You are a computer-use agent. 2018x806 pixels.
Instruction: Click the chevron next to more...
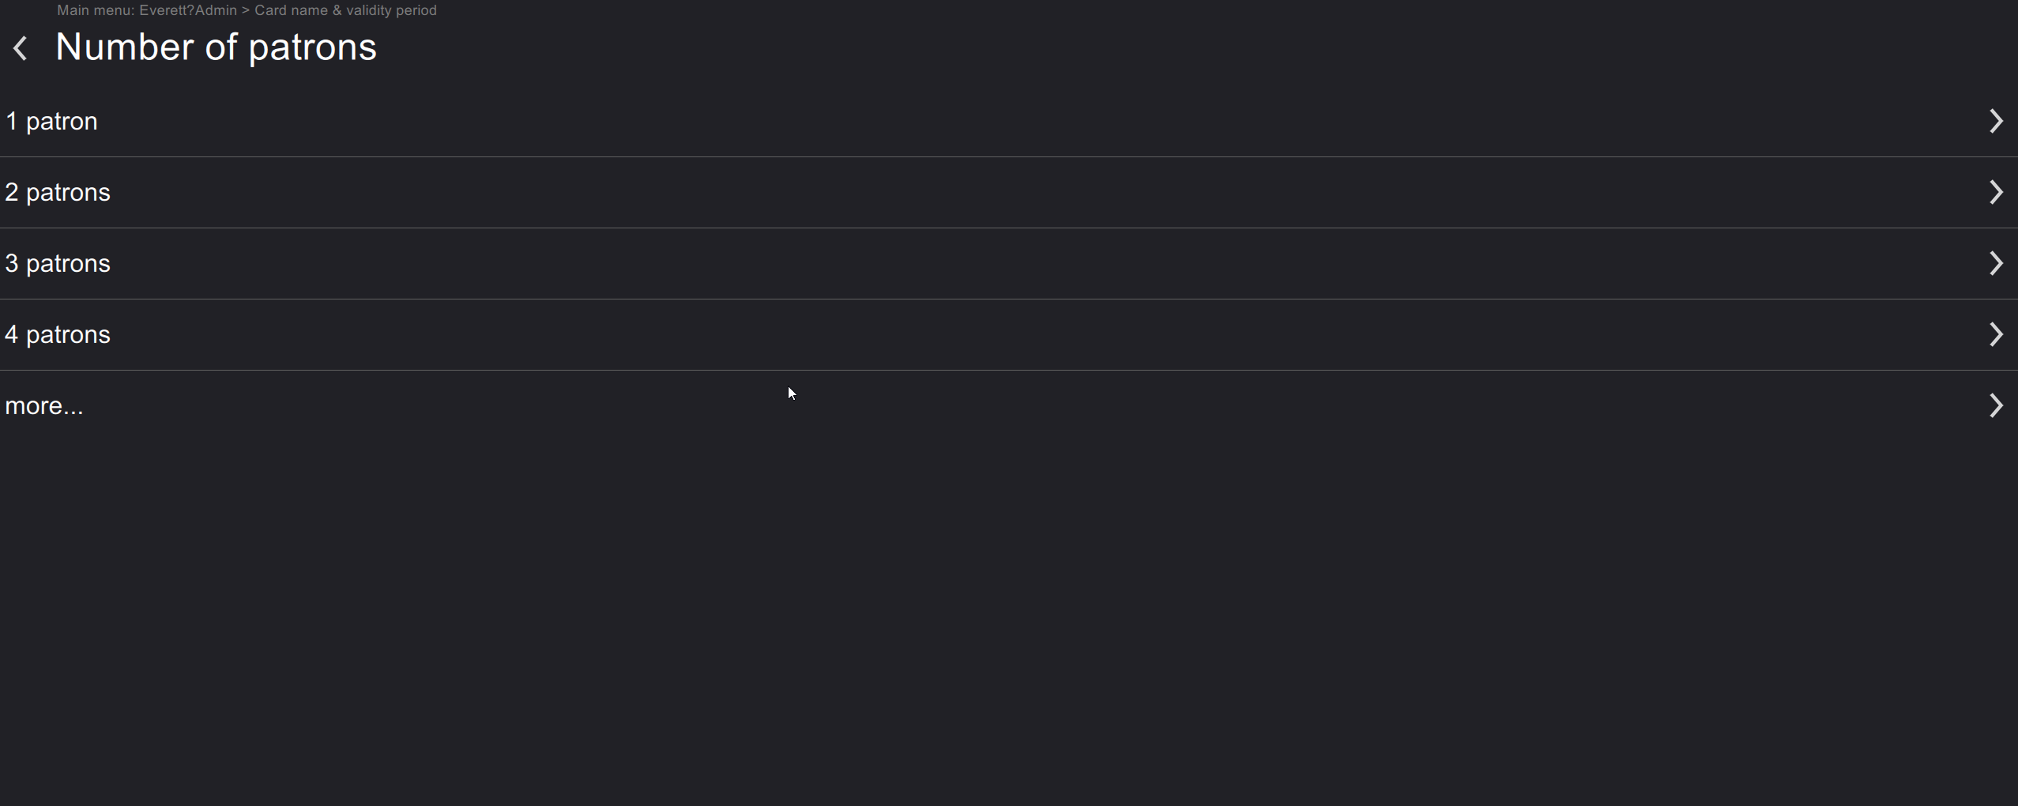point(1996,405)
